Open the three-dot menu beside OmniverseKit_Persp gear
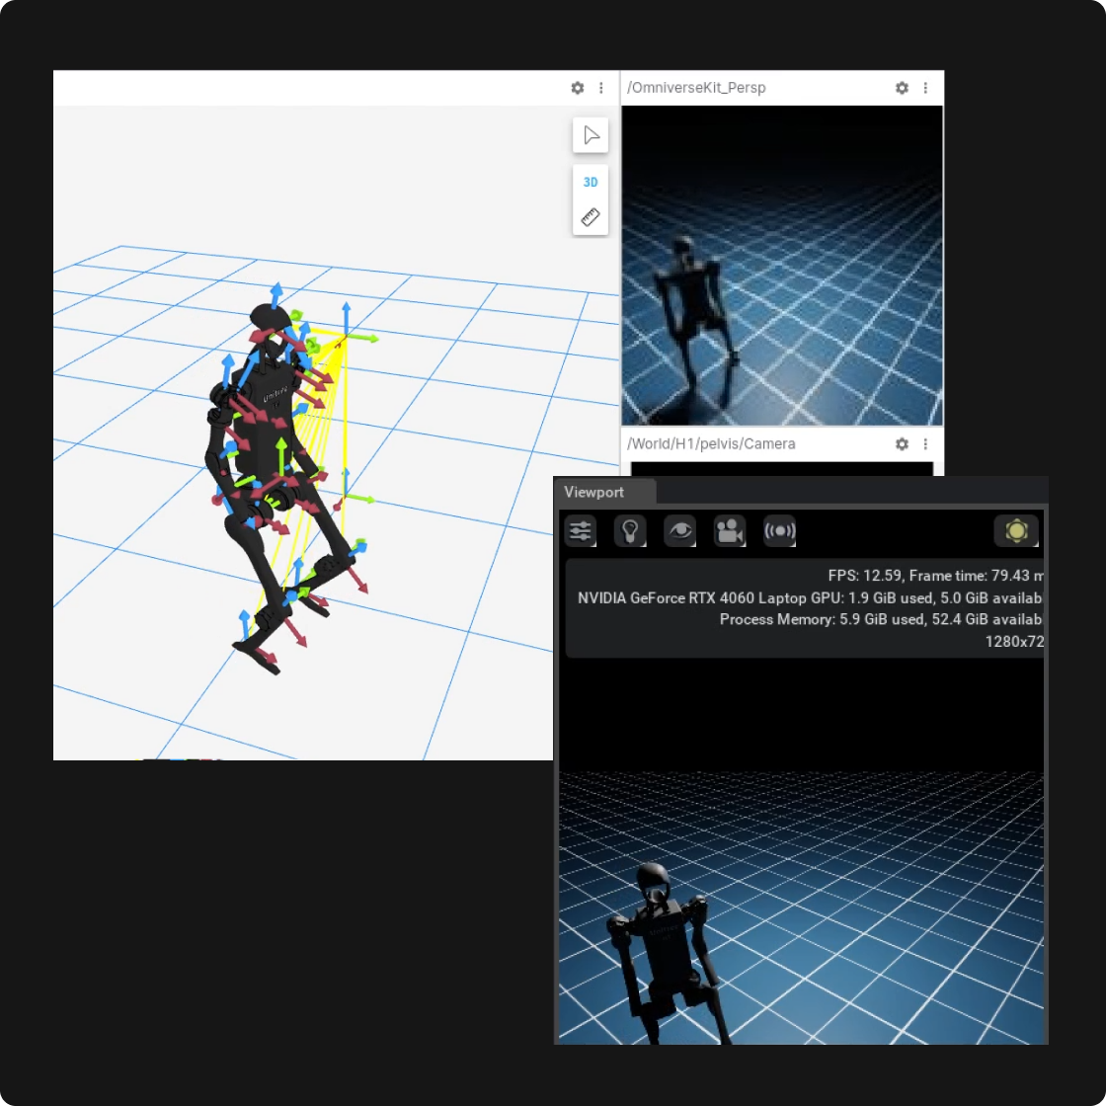Screen dimensions: 1106x1106 925,88
